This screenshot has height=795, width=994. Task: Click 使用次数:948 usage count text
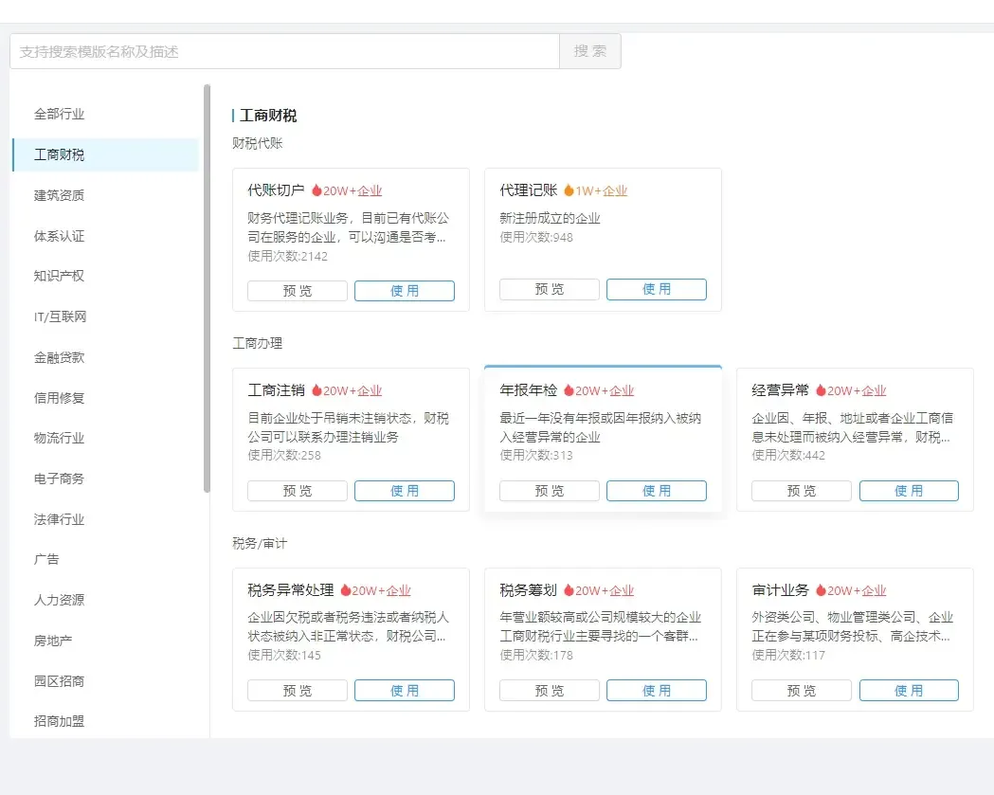pos(536,237)
